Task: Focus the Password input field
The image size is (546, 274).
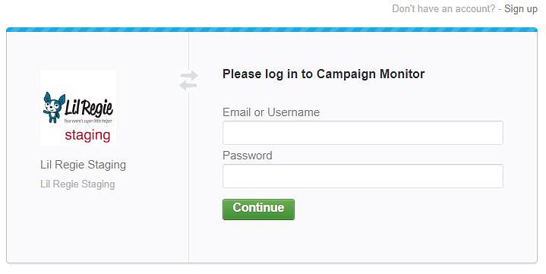Action: click(362, 176)
